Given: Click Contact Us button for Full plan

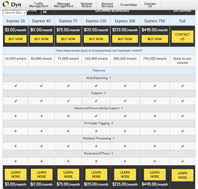Looking at the screenshot, I should point(182,37).
